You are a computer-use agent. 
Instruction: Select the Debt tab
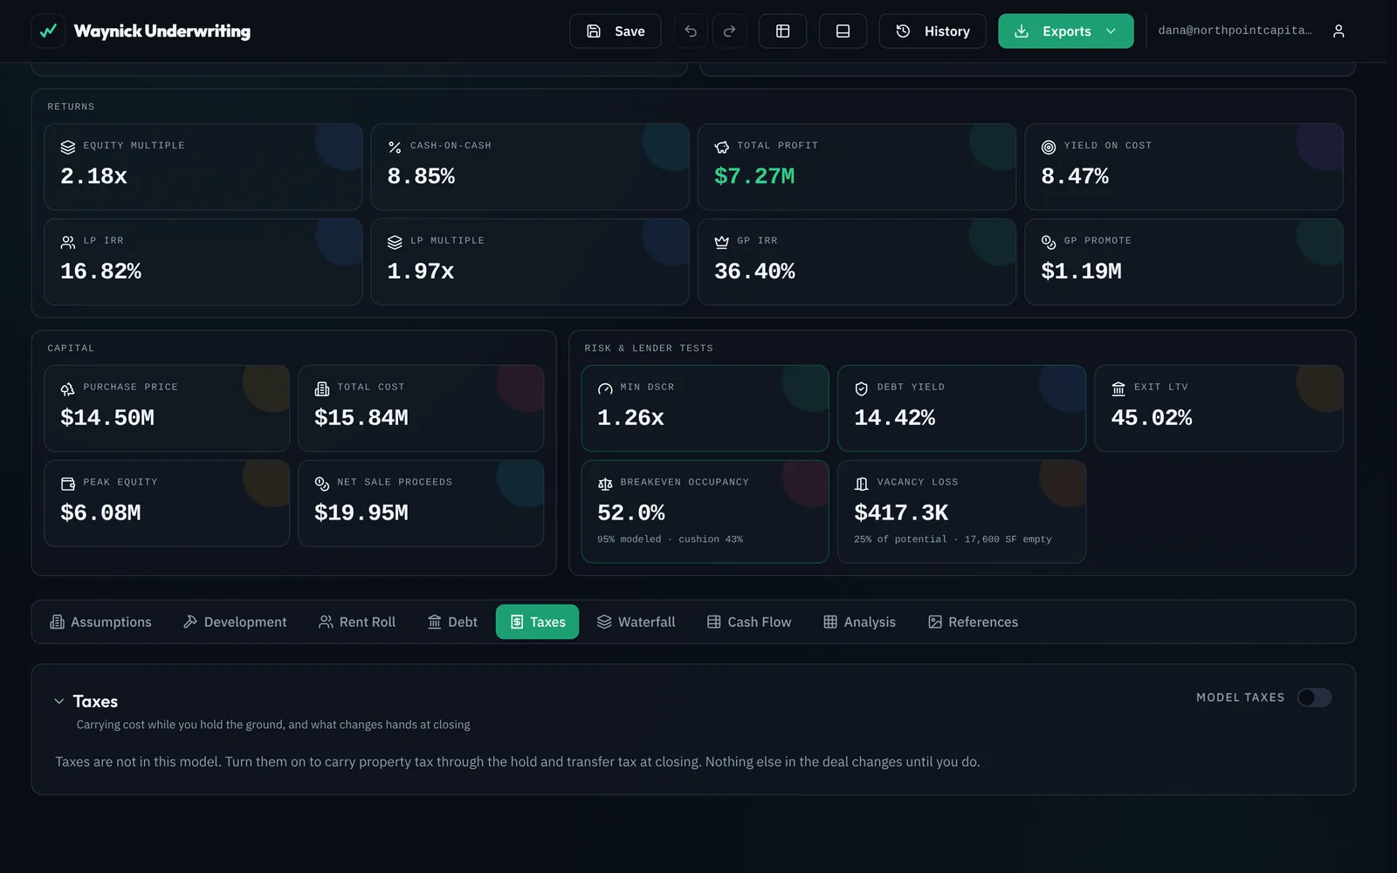point(452,622)
